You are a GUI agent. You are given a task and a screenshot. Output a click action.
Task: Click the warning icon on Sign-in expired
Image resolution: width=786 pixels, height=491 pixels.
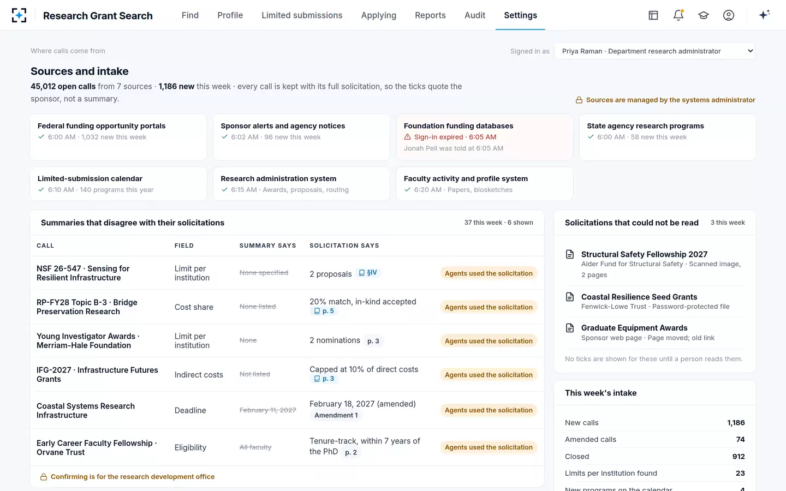pos(407,137)
